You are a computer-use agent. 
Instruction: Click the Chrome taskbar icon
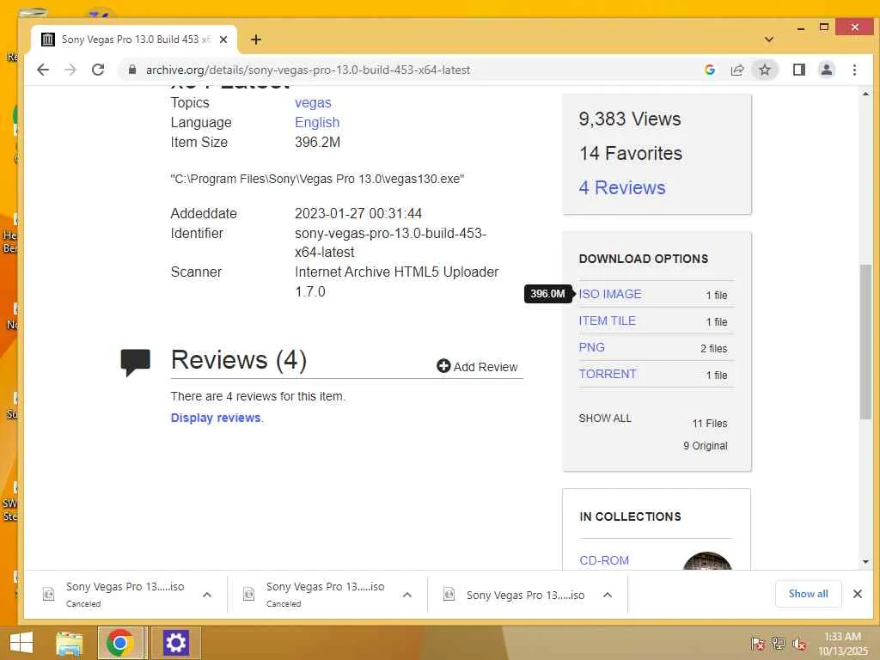point(120,643)
